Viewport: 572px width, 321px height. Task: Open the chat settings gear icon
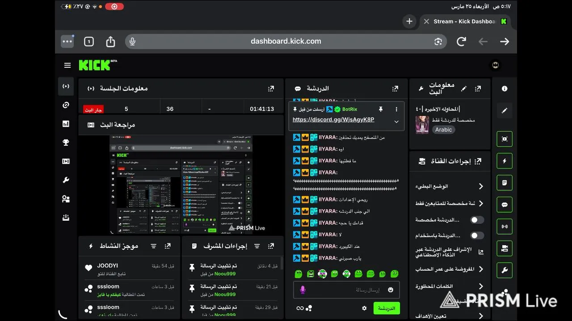click(364, 308)
